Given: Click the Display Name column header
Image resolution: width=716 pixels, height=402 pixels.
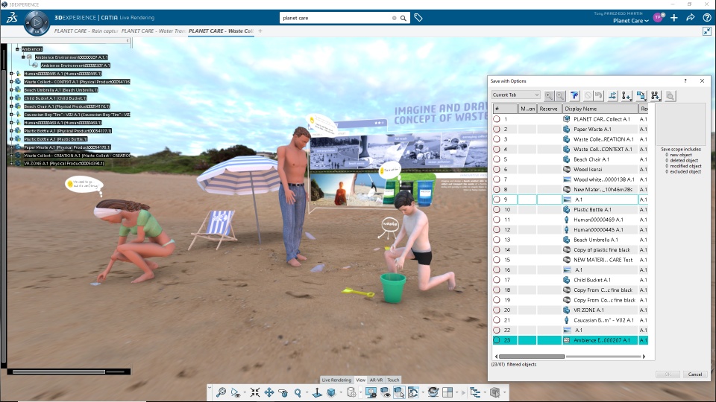Looking at the screenshot, I should pos(600,109).
